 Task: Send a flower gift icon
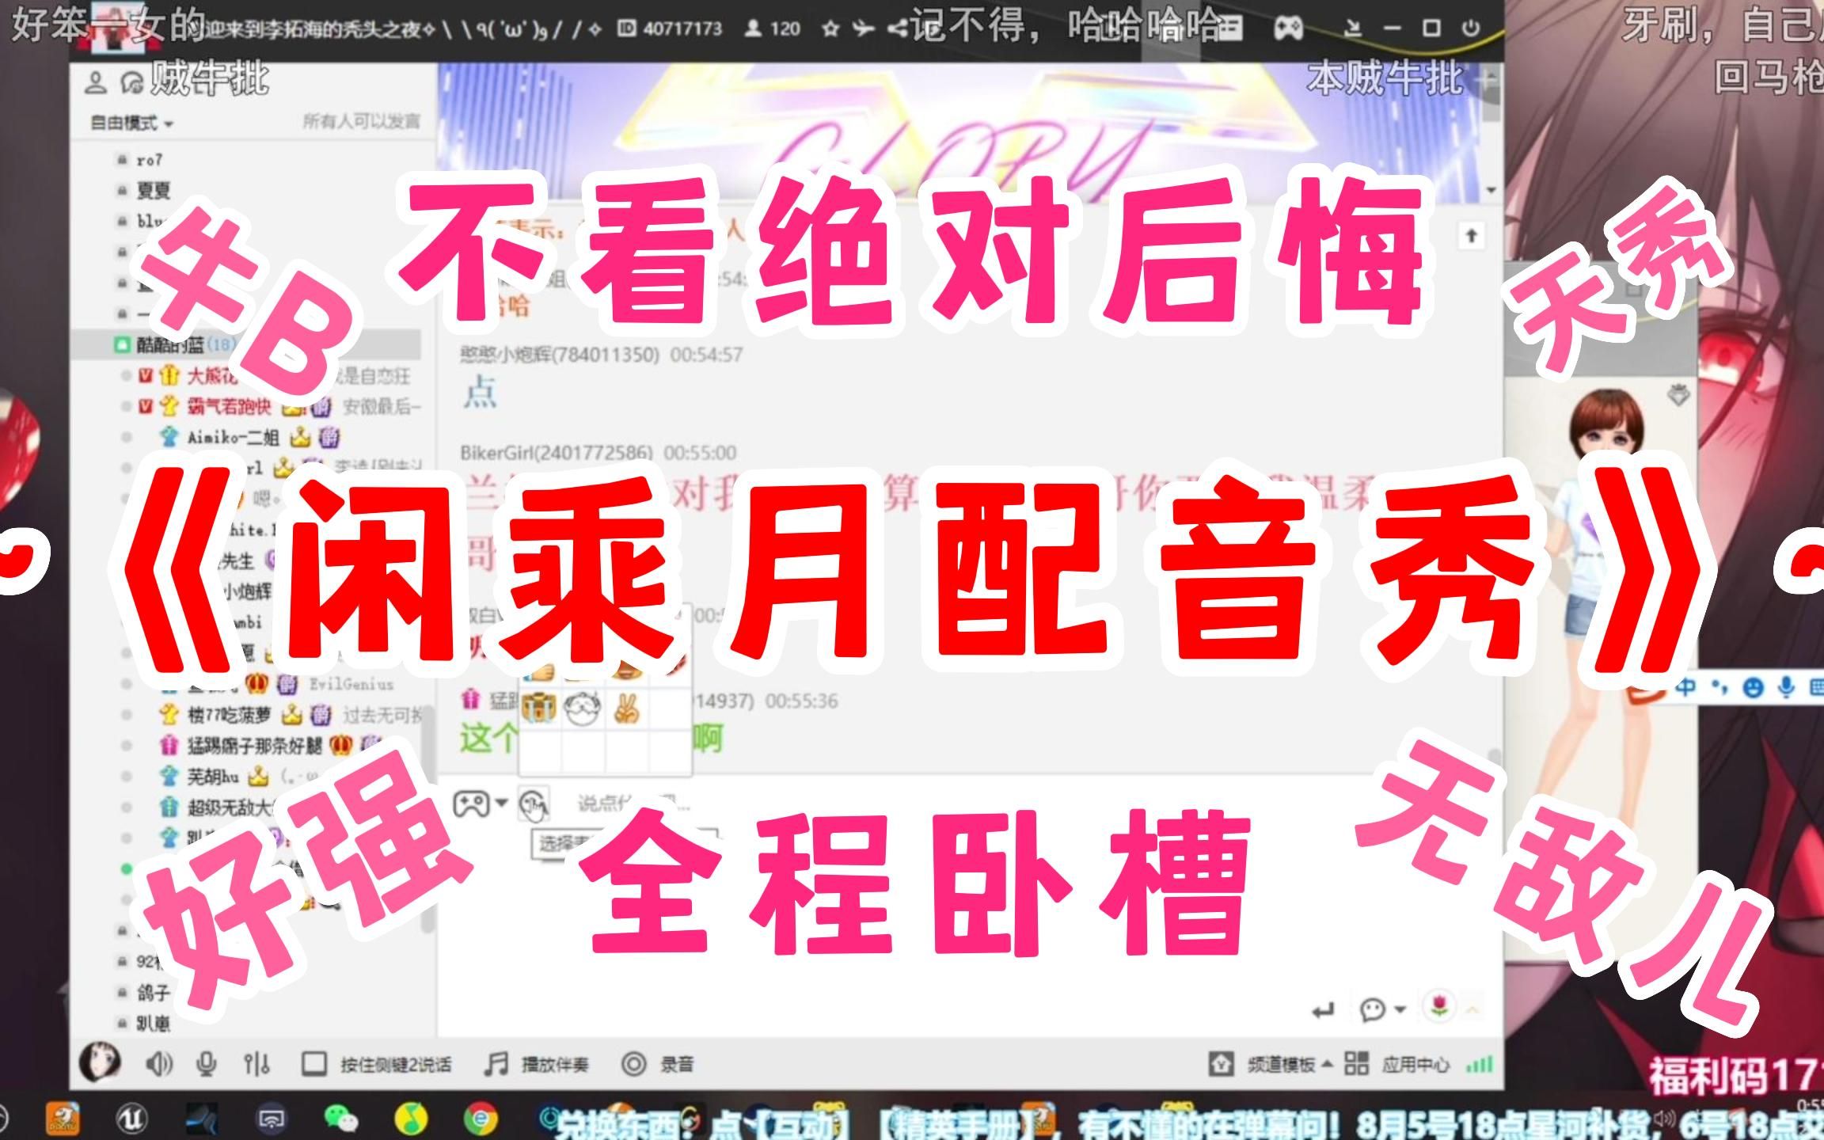pyautogui.click(x=1440, y=1007)
